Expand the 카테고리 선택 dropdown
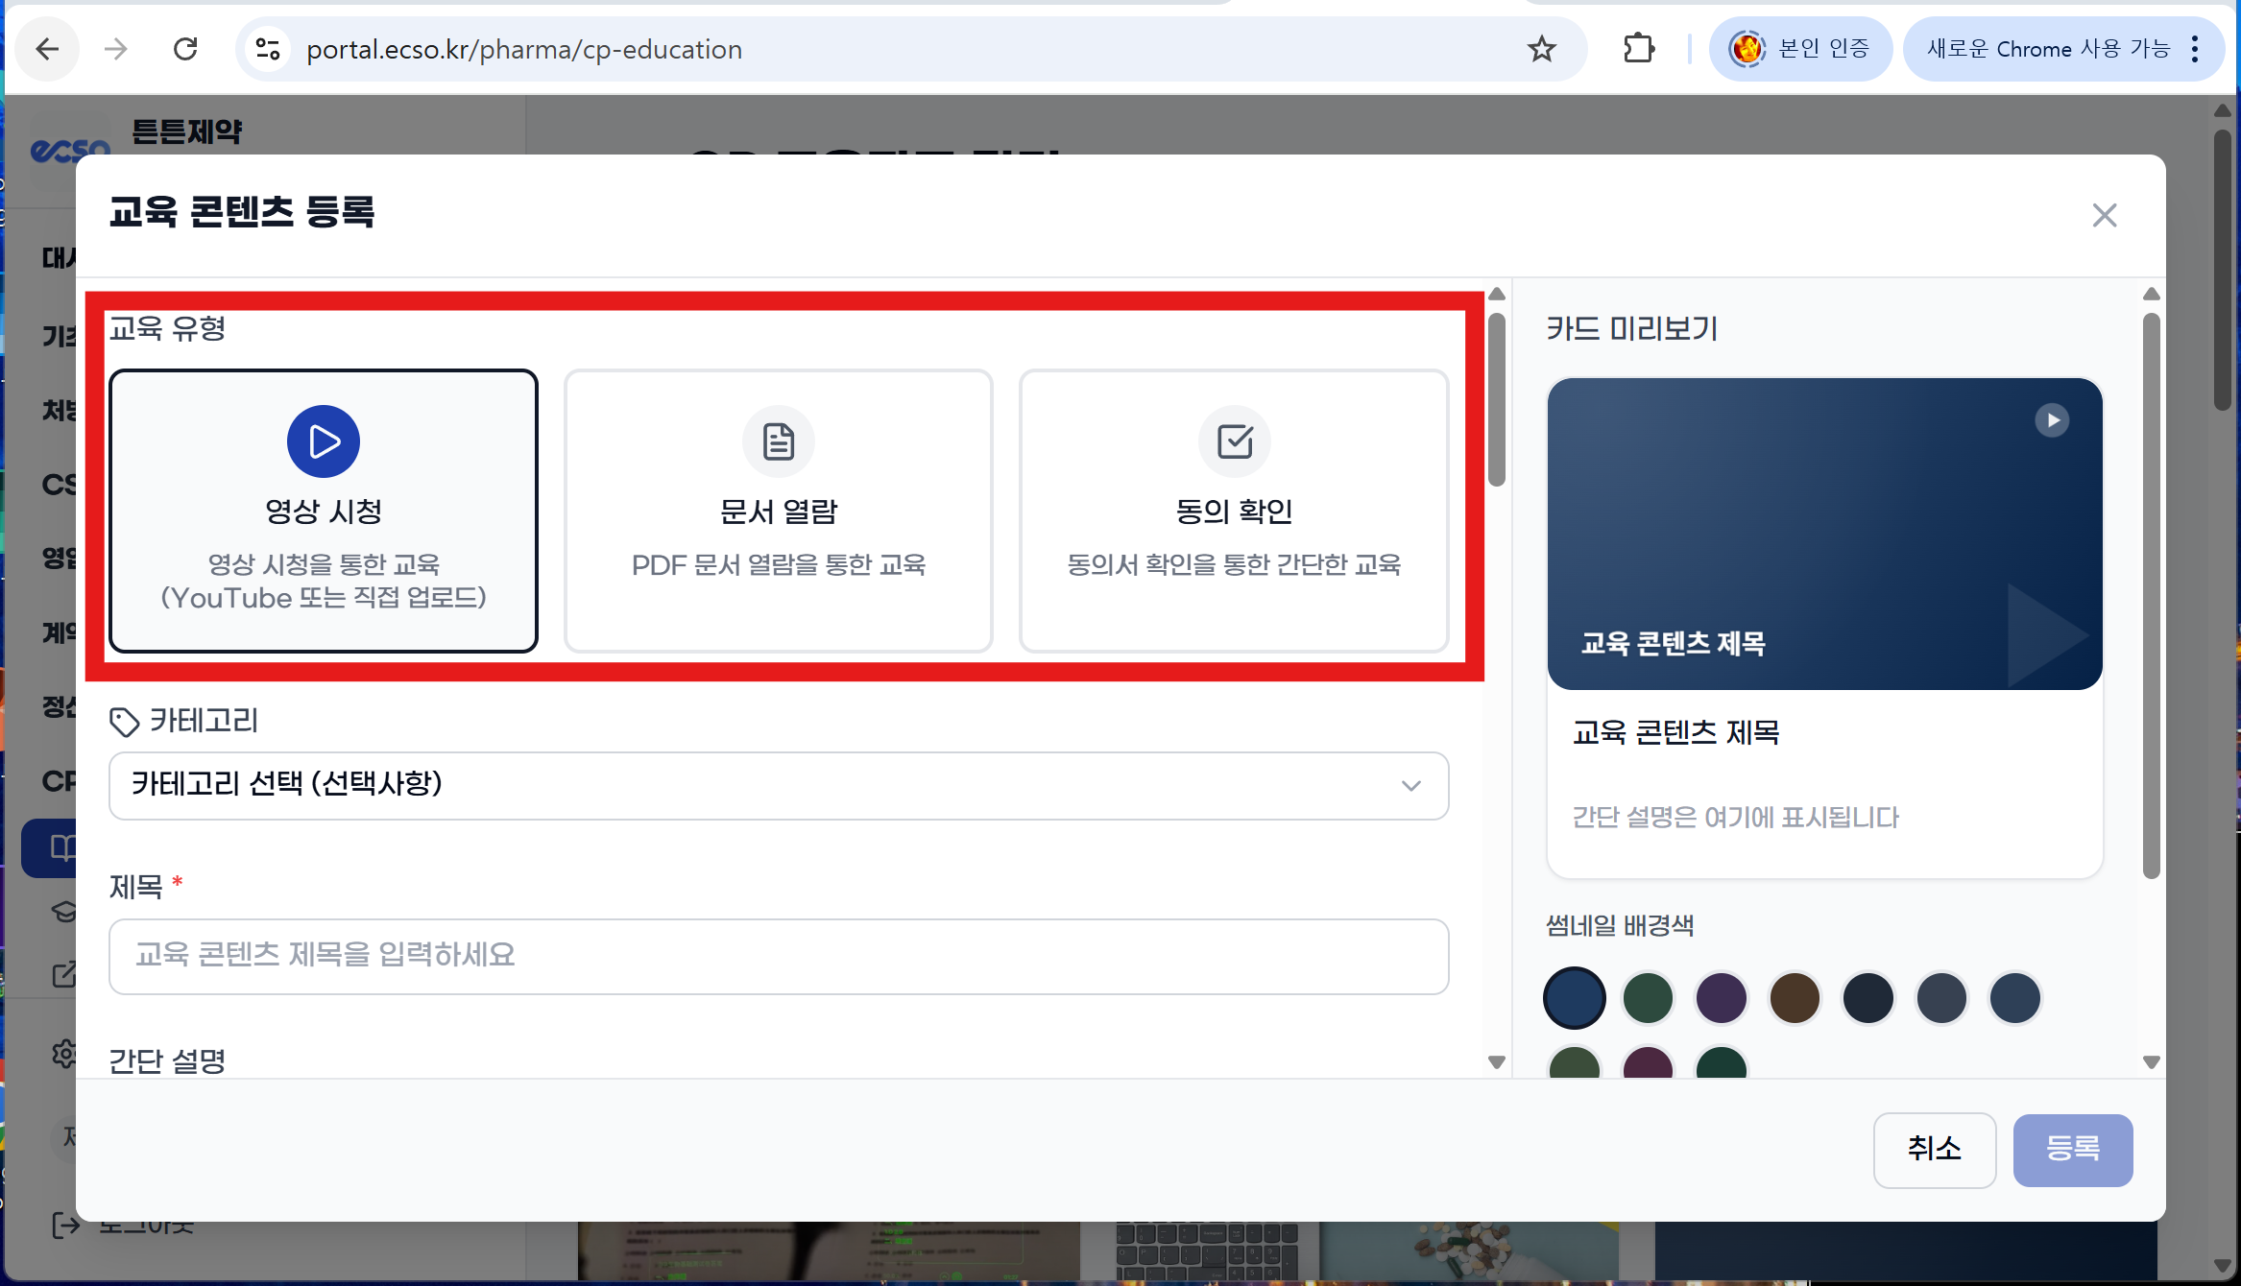Image resolution: width=2241 pixels, height=1286 pixels. pos(778,785)
